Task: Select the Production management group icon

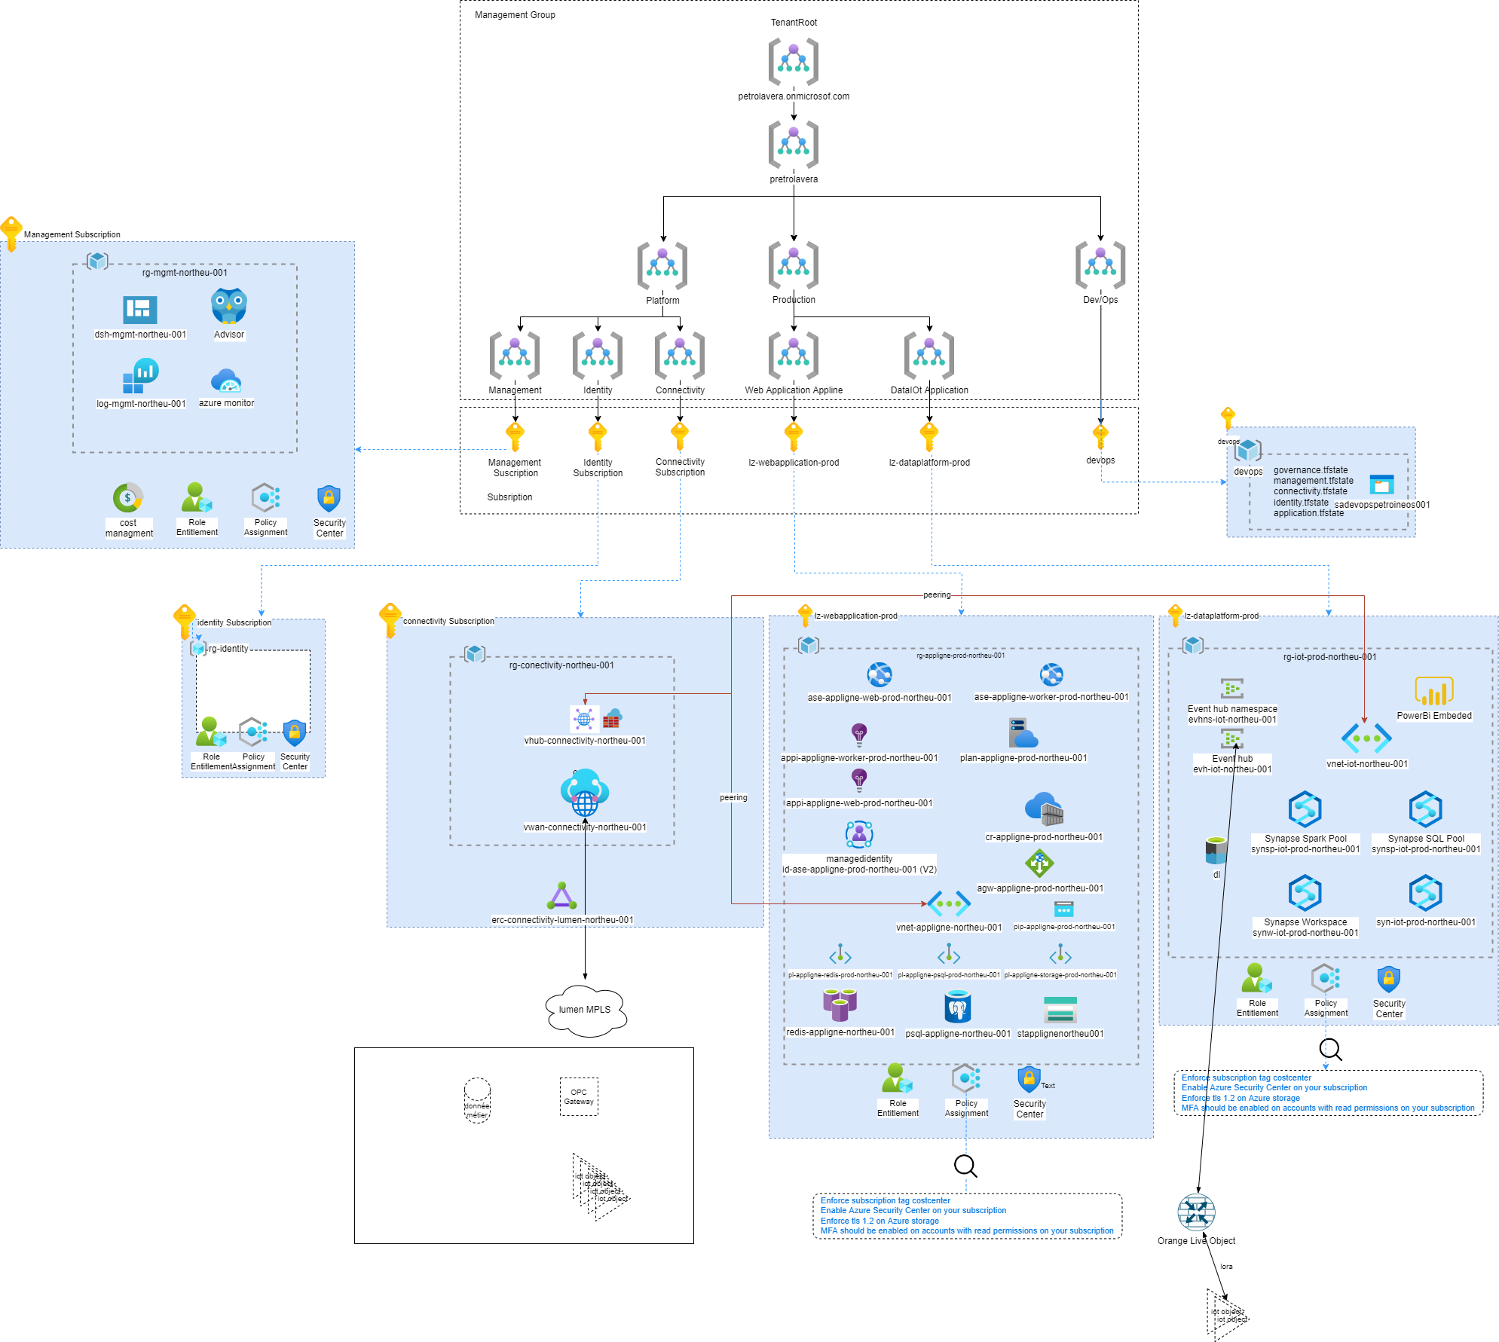Action: click(x=793, y=265)
